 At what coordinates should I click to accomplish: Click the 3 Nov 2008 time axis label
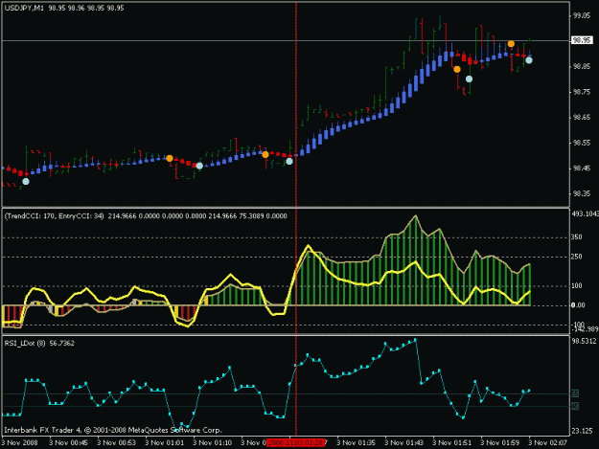[20, 442]
